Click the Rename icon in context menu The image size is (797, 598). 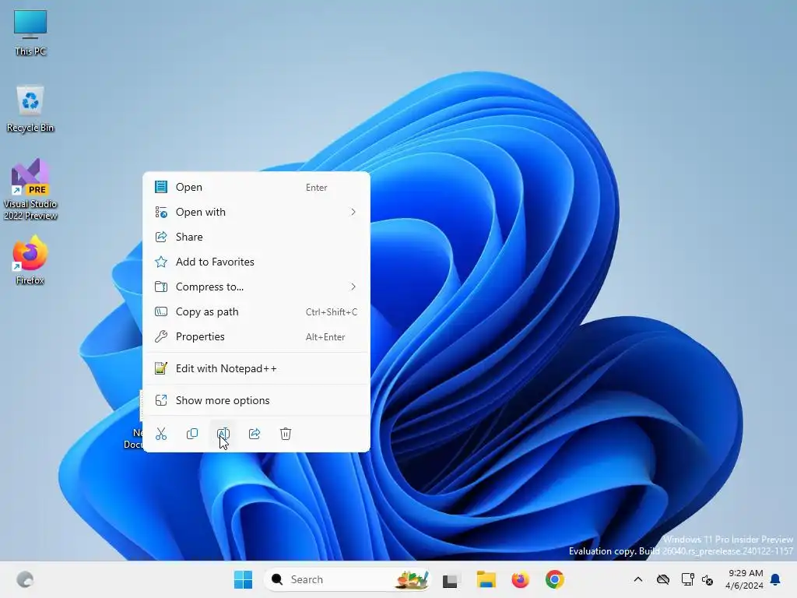(x=223, y=434)
